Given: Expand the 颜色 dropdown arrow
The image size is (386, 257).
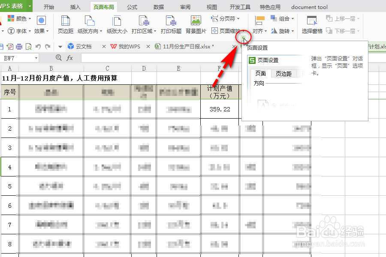Looking at the screenshot, I should (x=30, y=19).
